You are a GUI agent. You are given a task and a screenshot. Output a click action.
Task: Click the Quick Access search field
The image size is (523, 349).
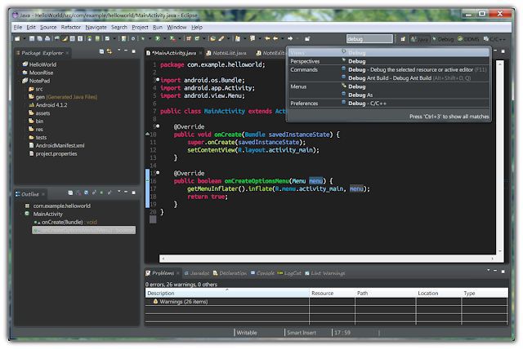point(369,38)
